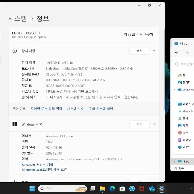Launch Microsoft Edge from the taskbar
Image resolution: width=194 pixels, height=194 pixels.
(112, 189)
